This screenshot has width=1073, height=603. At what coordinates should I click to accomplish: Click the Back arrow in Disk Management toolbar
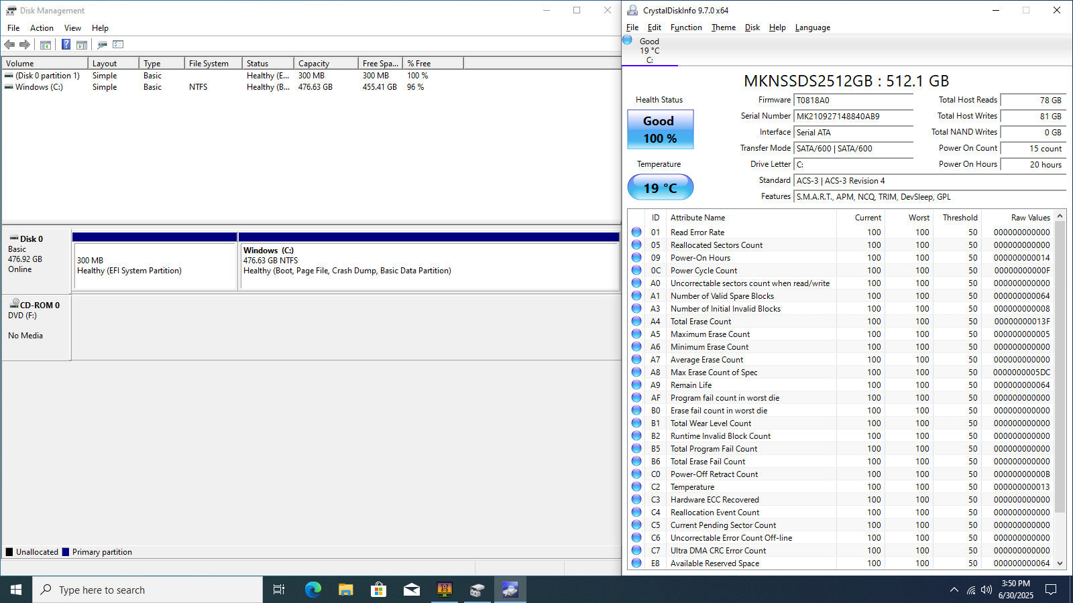[9, 45]
